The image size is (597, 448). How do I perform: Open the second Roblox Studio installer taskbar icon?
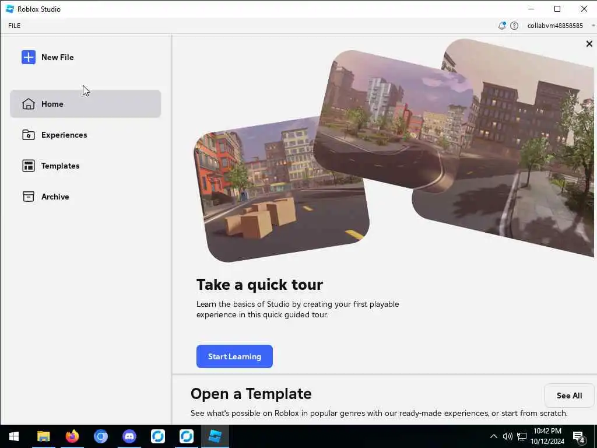click(187, 436)
